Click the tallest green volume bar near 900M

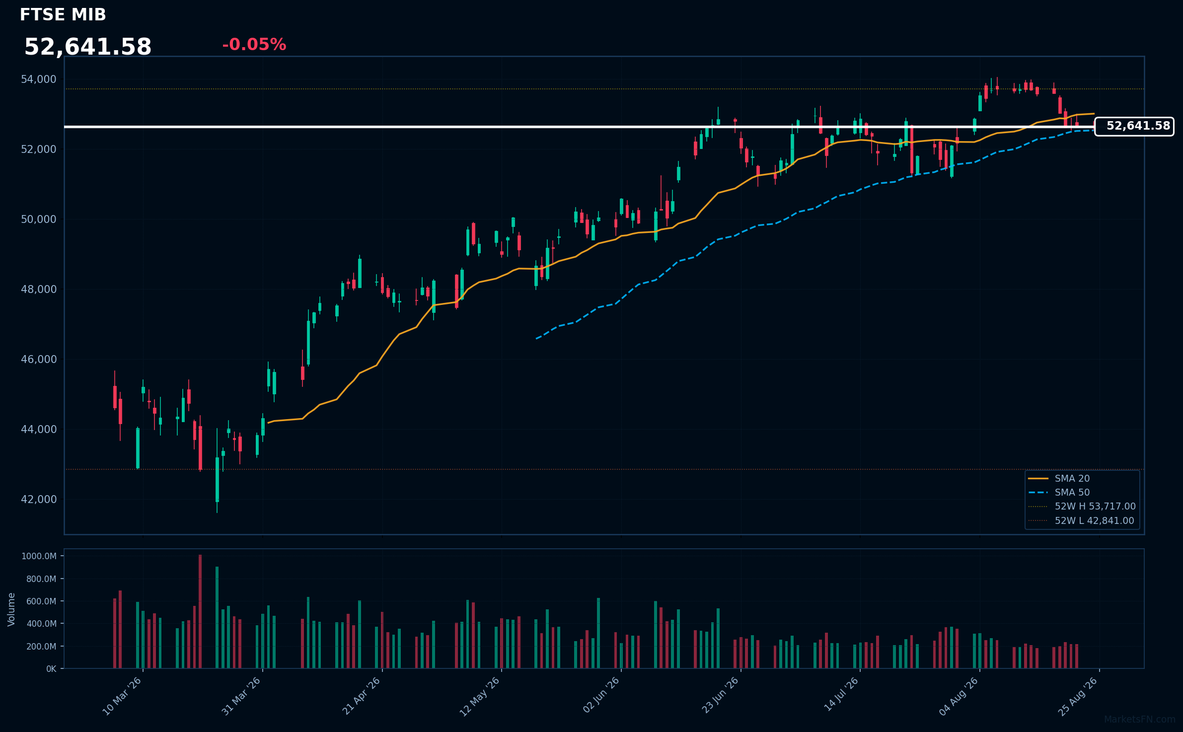point(217,618)
